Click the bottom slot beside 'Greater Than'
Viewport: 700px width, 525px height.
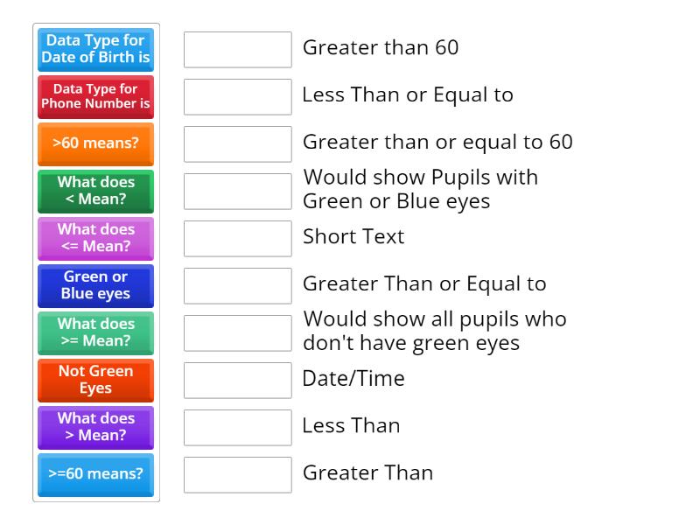238,475
